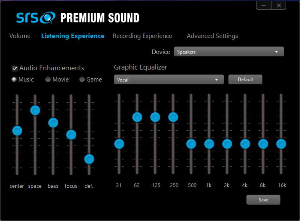Click the "125" band label
This screenshot has height=221, width=300.
[156, 185]
